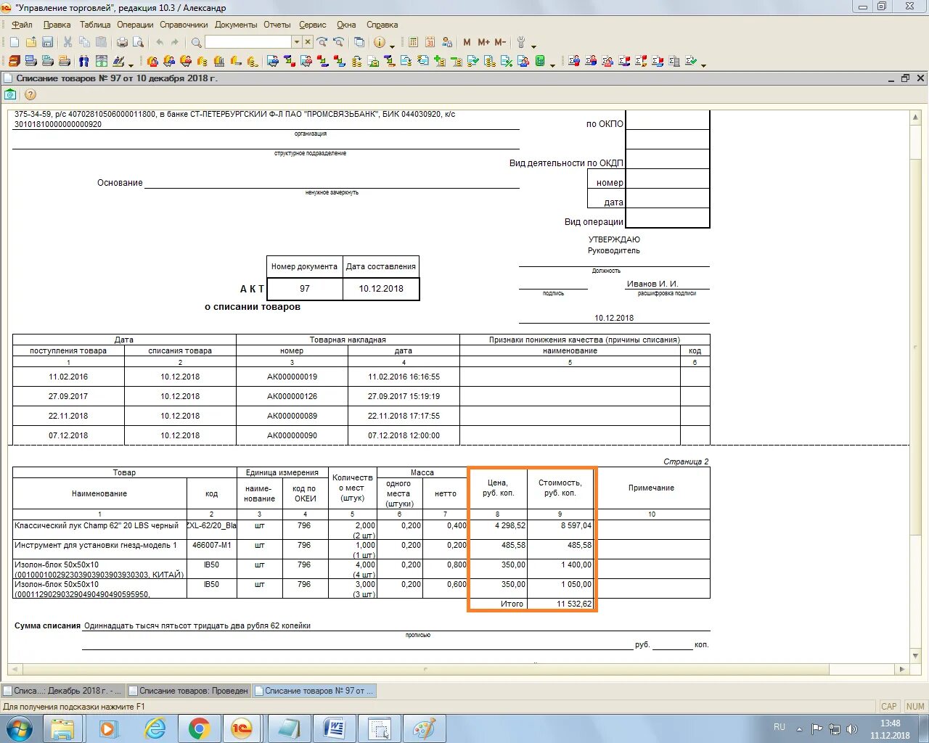The image size is (929, 743).
Task: Expand the overflow arrow at end of sigma icons toolbar
Action: 703,65
